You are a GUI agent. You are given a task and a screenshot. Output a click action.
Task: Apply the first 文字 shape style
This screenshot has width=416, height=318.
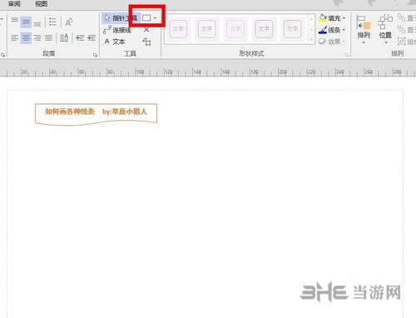178,28
